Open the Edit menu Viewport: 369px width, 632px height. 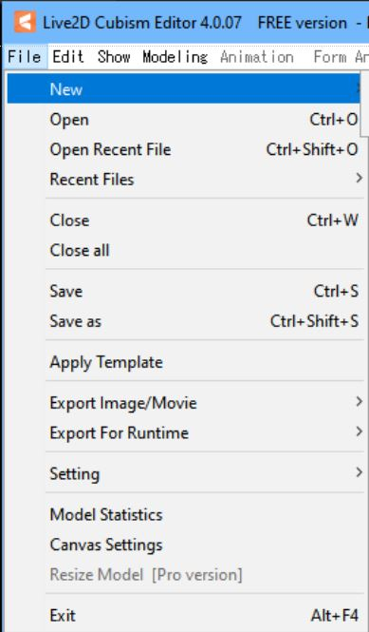68,57
